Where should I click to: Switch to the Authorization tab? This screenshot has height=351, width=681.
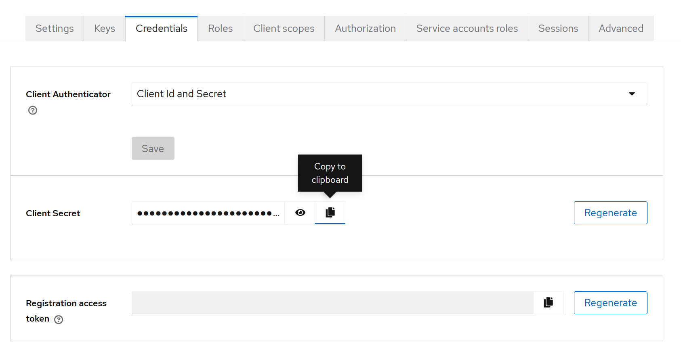[x=365, y=29]
